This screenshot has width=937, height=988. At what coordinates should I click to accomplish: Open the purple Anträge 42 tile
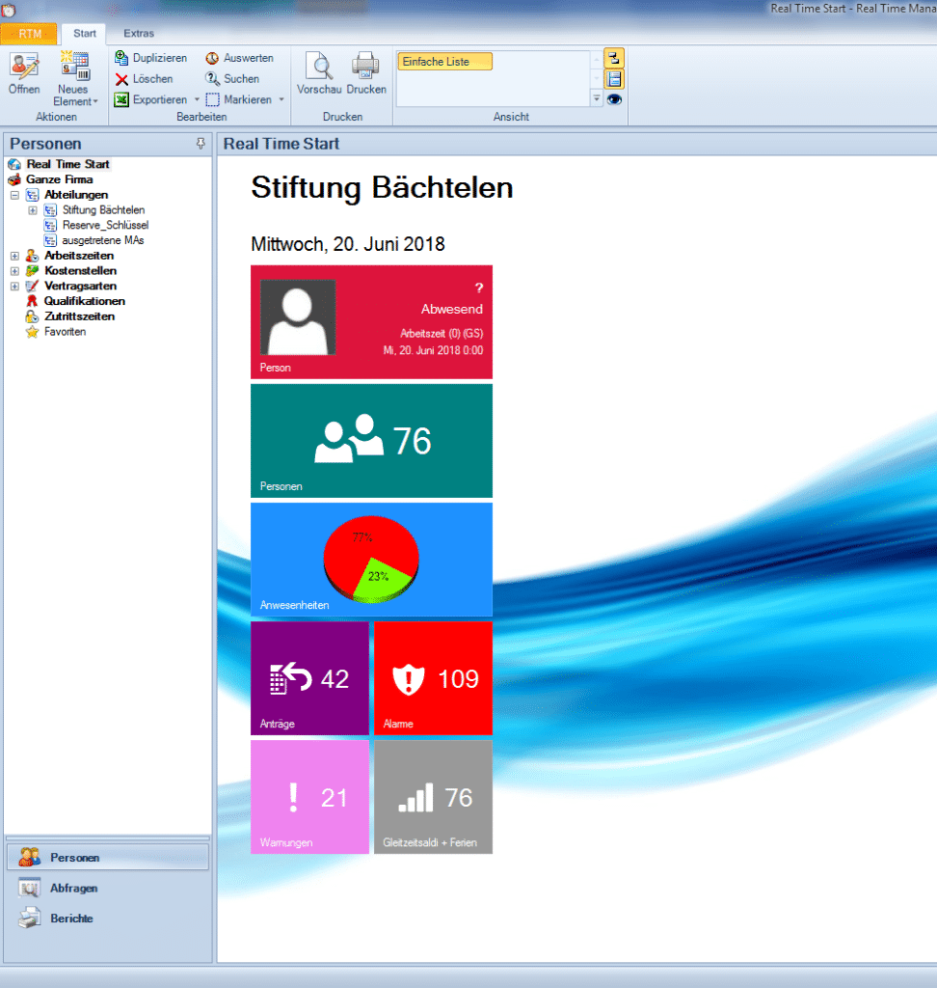coord(309,678)
